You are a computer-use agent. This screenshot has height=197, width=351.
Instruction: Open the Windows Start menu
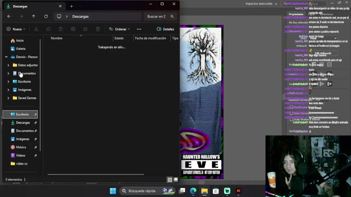(x=113, y=191)
